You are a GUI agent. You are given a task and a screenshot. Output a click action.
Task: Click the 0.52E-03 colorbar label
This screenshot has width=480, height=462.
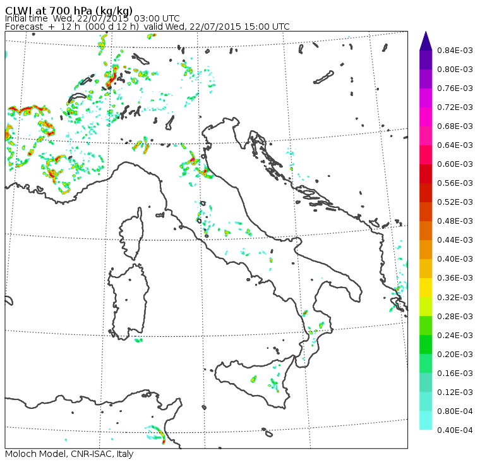455,202
